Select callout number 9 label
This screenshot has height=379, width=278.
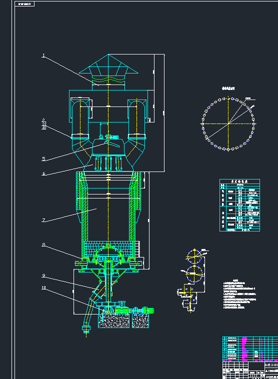pos(44,275)
